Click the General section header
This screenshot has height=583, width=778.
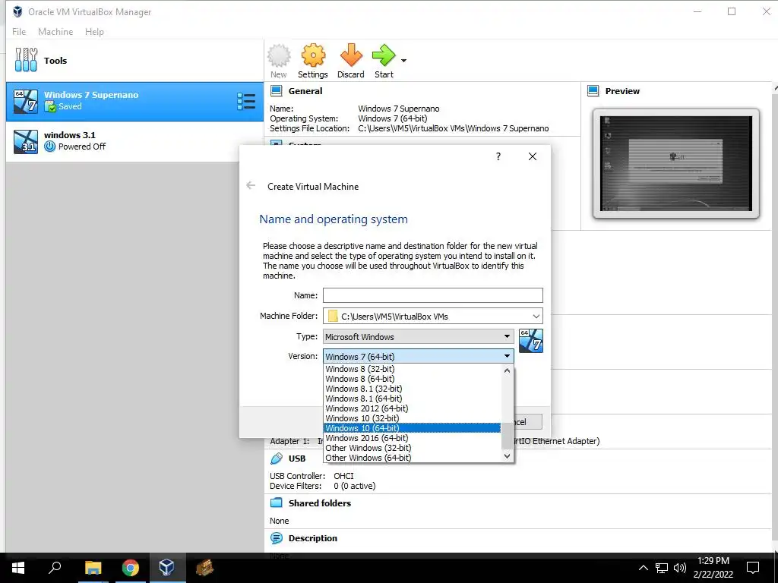[x=305, y=91]
